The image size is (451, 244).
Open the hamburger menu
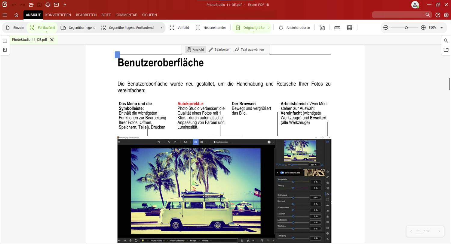point(5,15)
